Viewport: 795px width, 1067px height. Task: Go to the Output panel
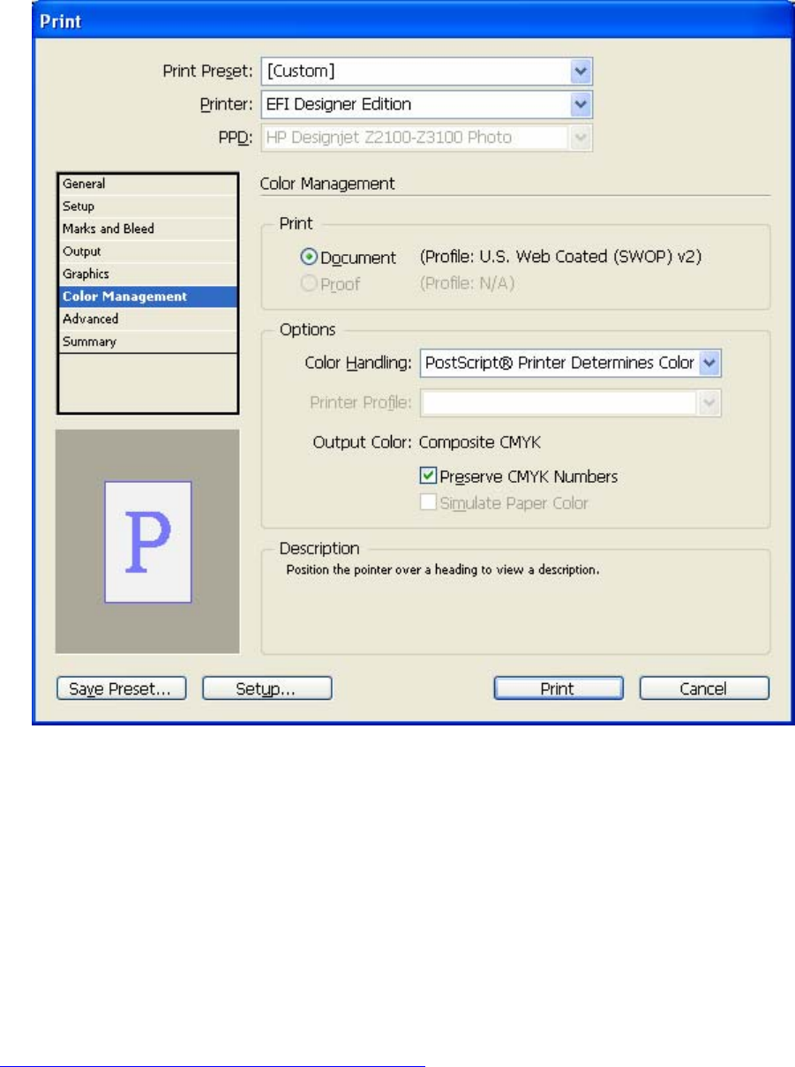[148, 252]
